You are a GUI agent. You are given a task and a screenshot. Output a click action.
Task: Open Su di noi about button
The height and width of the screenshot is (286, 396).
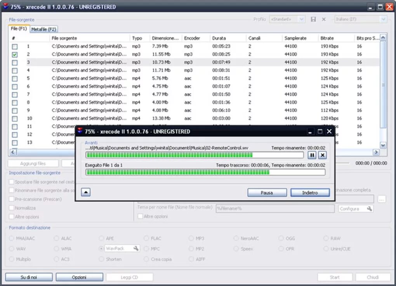(x=29, y=277)
